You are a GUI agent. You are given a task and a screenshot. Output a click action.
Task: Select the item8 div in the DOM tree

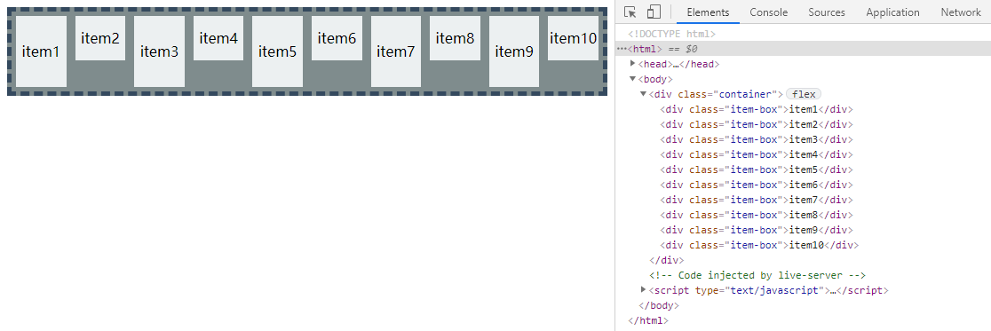[x=756, y=216]
